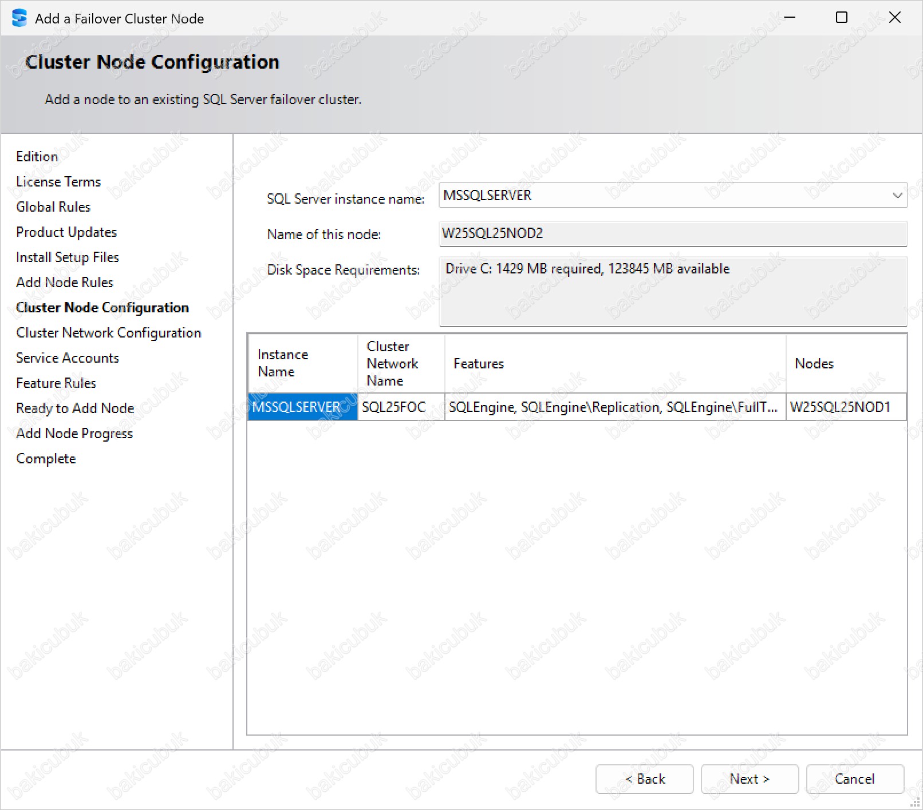Maximize the Add a Failover Cluster Node window
The height and width of the screenshot is (810, 923).
pos(841,18)
